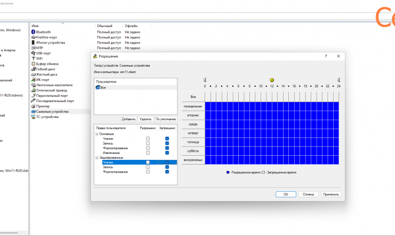Collapse the Зашифрованные rights group
This screenshot has width=395, height=236.
(97, 157)
